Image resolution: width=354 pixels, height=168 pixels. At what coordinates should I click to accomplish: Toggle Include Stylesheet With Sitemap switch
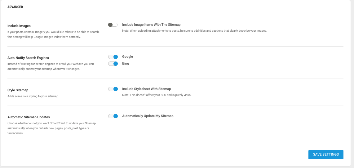[113, 89]
